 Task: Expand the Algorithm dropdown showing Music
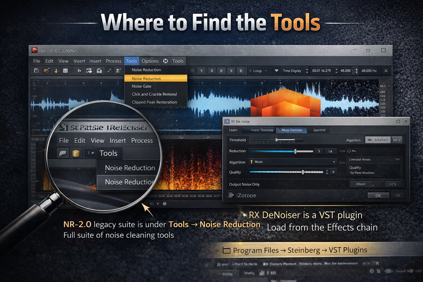292,162
